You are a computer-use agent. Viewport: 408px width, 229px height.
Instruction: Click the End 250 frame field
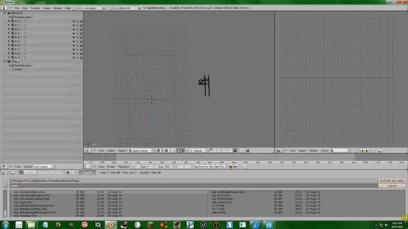coord(164,167)
